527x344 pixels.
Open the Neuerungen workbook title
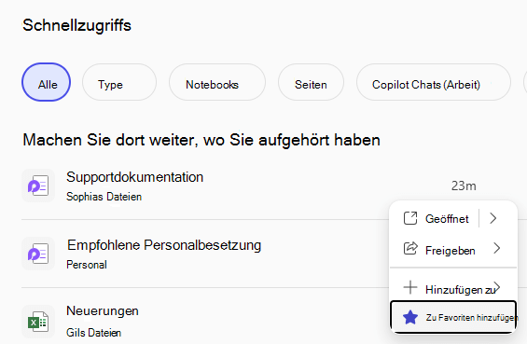(x=103, y=311)
